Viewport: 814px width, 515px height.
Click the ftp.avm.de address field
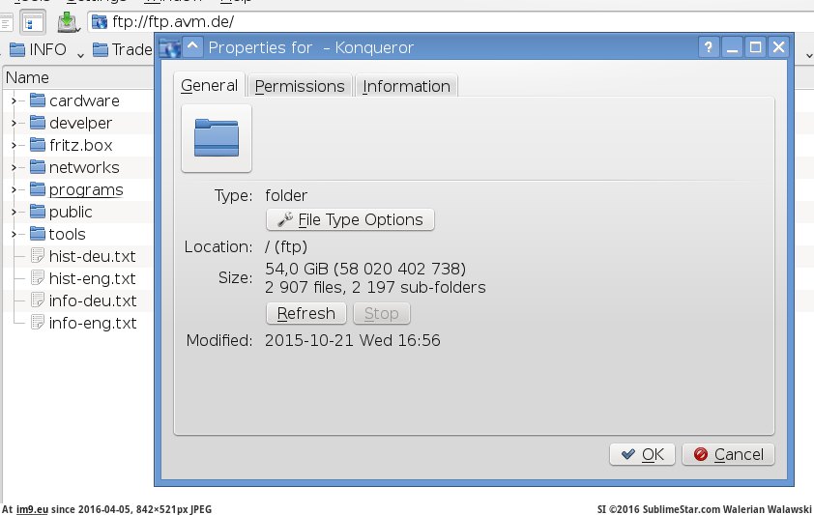[451, 22]
